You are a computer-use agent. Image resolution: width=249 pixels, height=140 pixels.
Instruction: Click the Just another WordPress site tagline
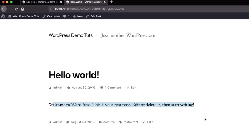(x=128, y=35)
